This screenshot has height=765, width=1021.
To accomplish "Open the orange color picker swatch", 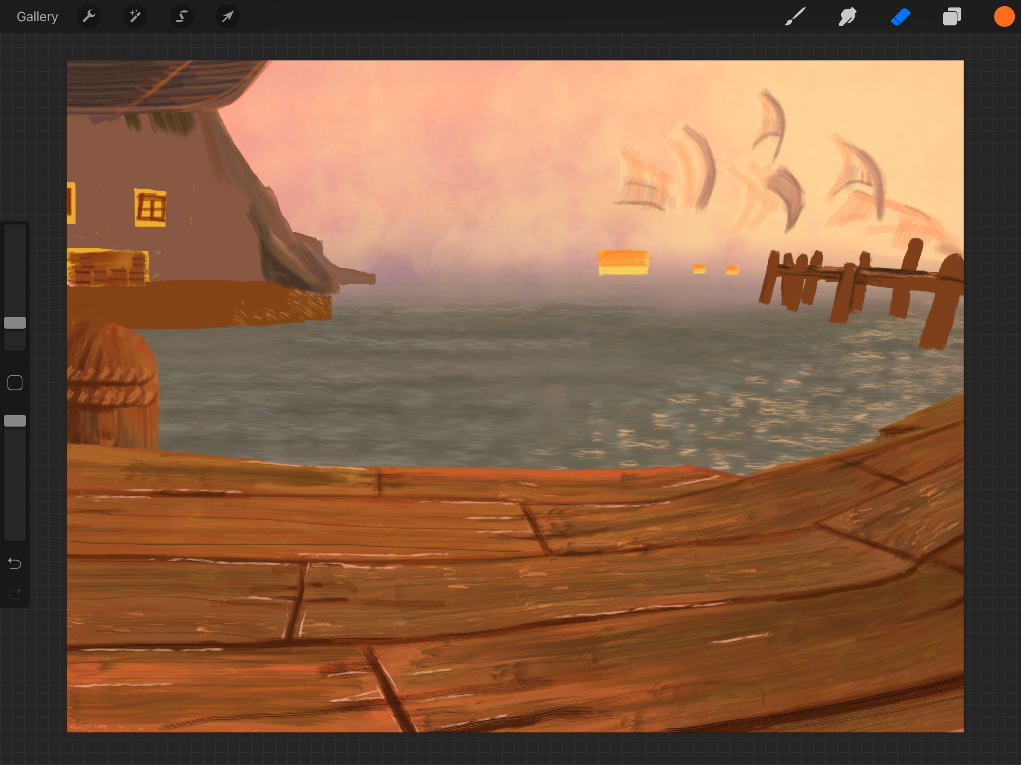I will coord(1005,16).
